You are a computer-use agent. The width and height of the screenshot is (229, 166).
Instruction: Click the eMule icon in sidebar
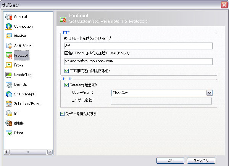[x=9, y=123]
